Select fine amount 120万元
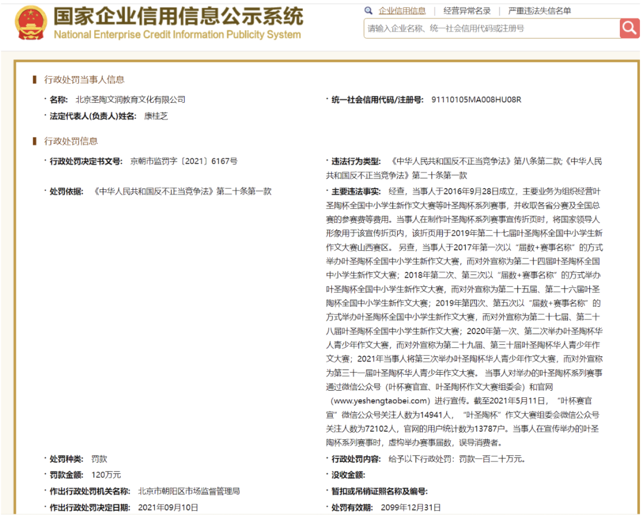Screen dimensions: 643x515 pos(106,475)
